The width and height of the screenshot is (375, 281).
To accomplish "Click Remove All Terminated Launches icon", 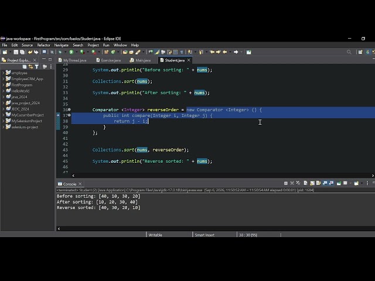I will pyautogui.click(x=298, y=183).
